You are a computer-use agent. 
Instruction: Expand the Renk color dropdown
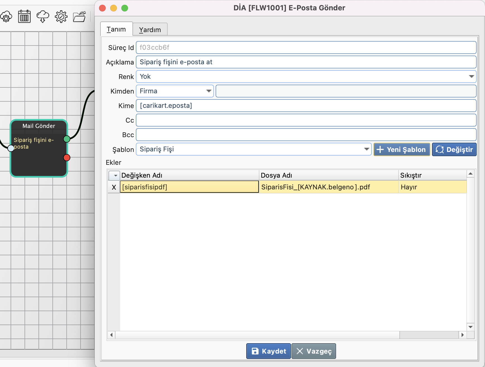coord(471,77)
